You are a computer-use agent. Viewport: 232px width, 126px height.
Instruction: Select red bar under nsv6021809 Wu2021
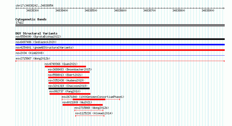(x=83, y=105)
